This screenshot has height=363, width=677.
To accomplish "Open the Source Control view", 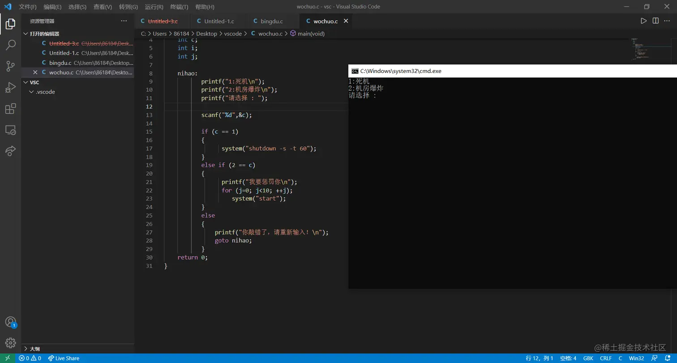I will pyautogui.click(x=10, y=66).
